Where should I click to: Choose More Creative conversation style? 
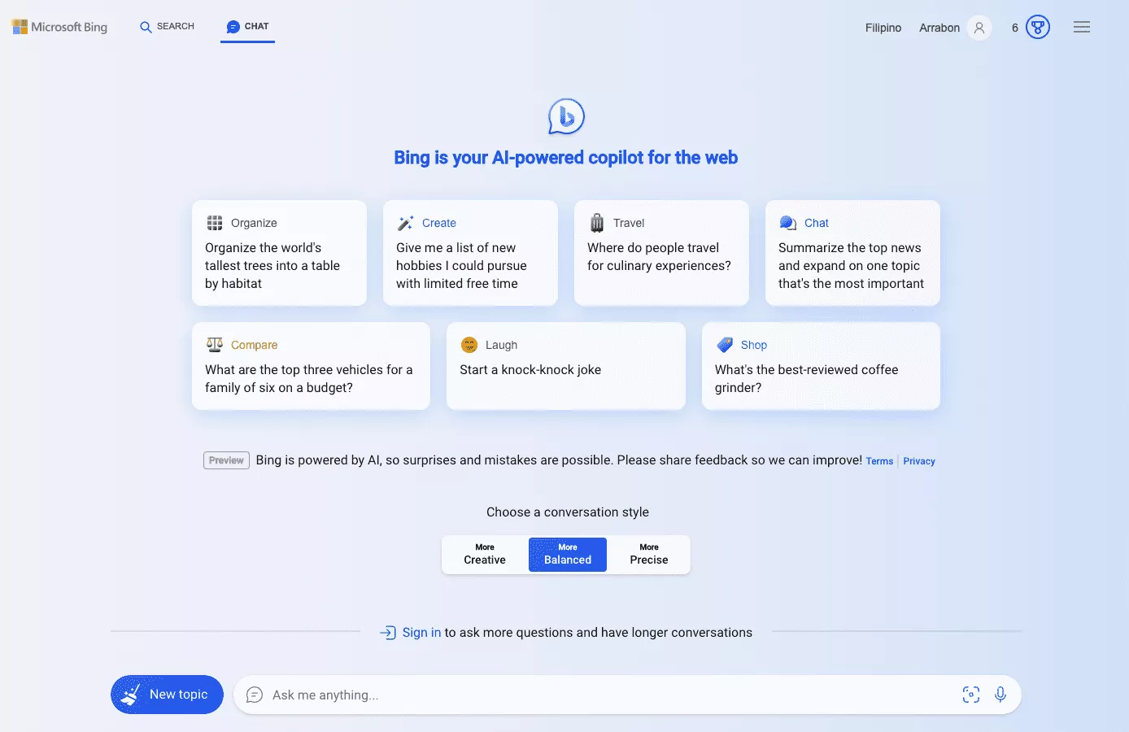click(485, 555)
